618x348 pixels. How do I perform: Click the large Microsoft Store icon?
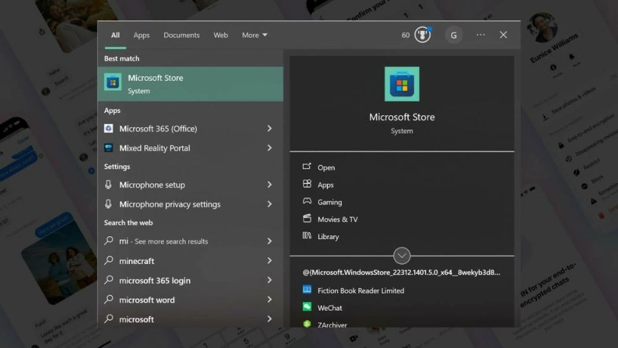[x=402, y=84]
